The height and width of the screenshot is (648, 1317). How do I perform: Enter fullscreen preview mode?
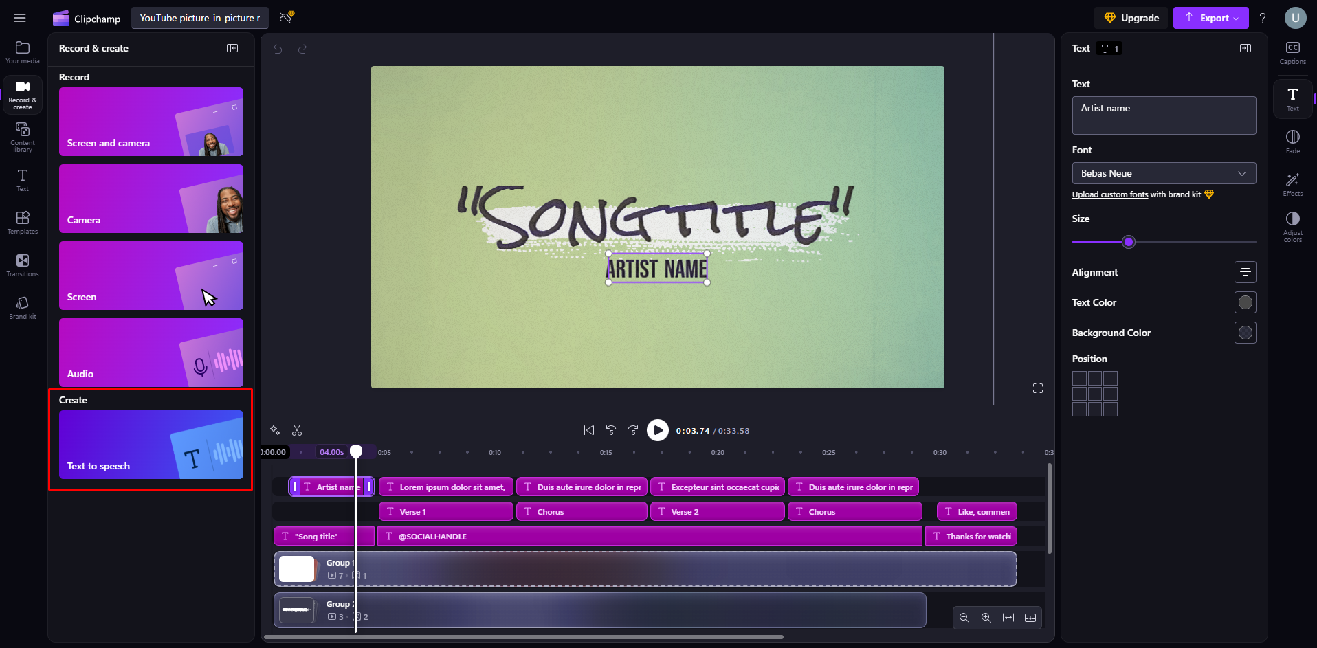[x=1038, y=388]
